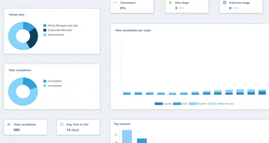Viewport: 269px width, 143px height.
Task: Select the Administrator legend label
Action: 56,35
